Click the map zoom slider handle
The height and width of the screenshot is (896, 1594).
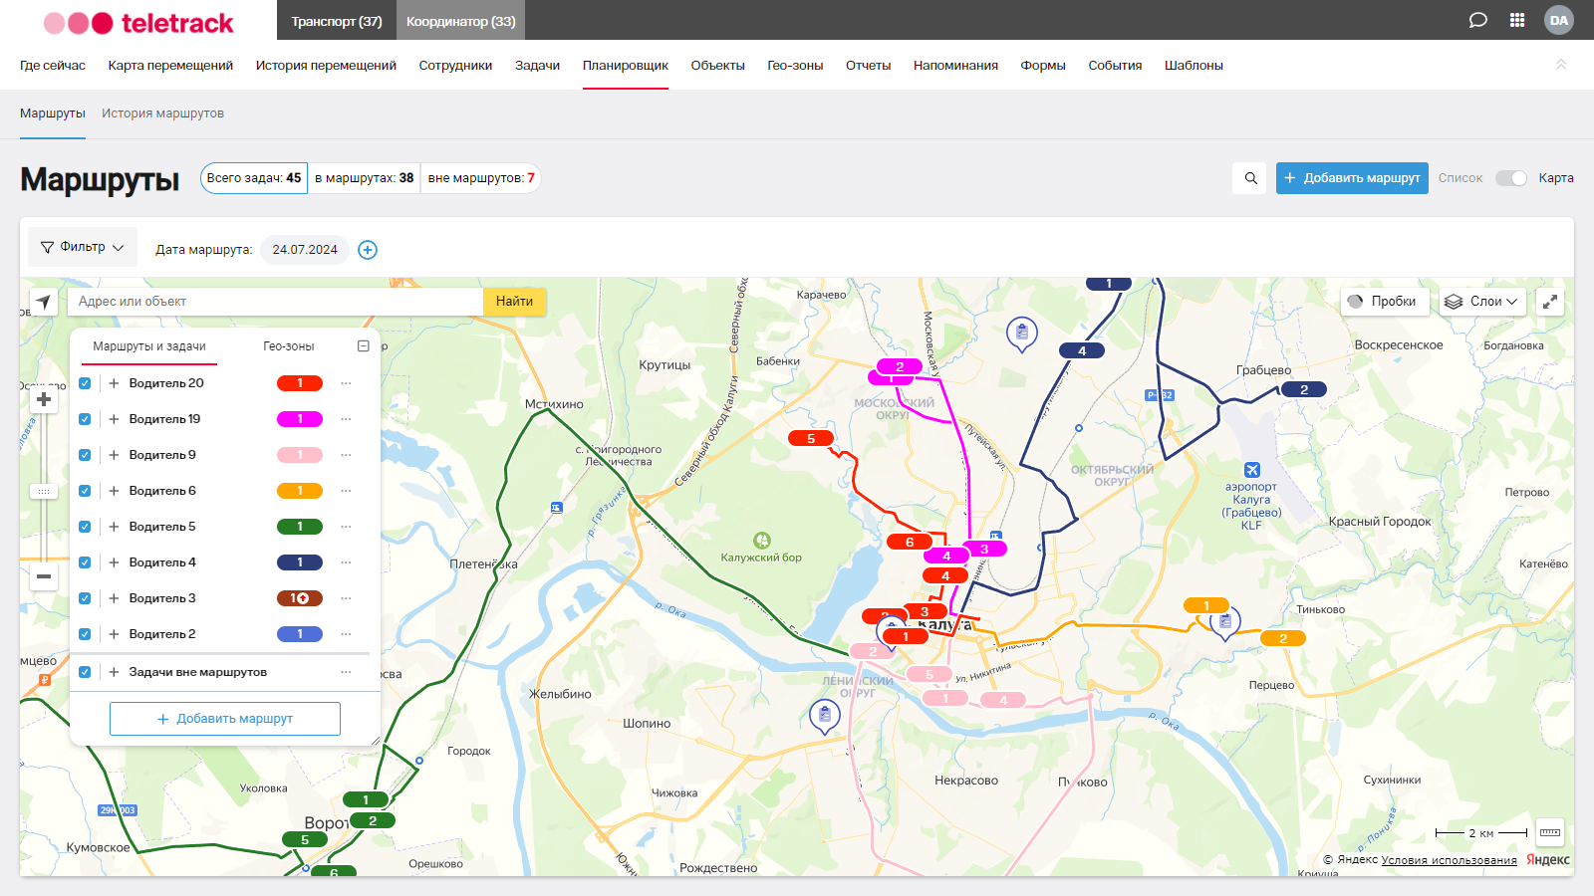pos(44,492)
